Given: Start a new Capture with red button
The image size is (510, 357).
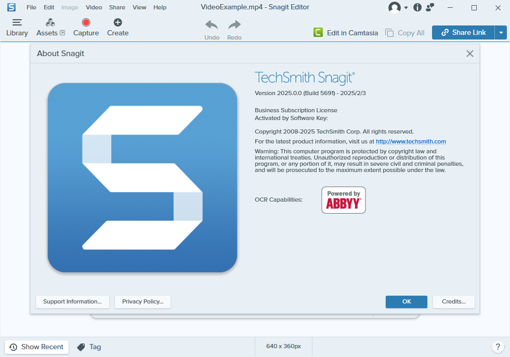Looking at the screenshot, I should click(86, 28).
